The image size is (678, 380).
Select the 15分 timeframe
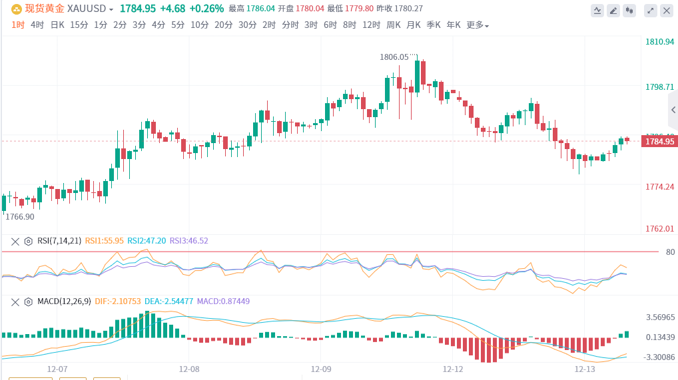click(x=79, y=25)
